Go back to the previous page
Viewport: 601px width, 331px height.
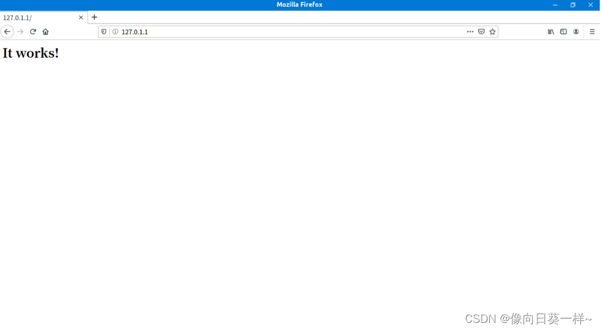point(7,32)
